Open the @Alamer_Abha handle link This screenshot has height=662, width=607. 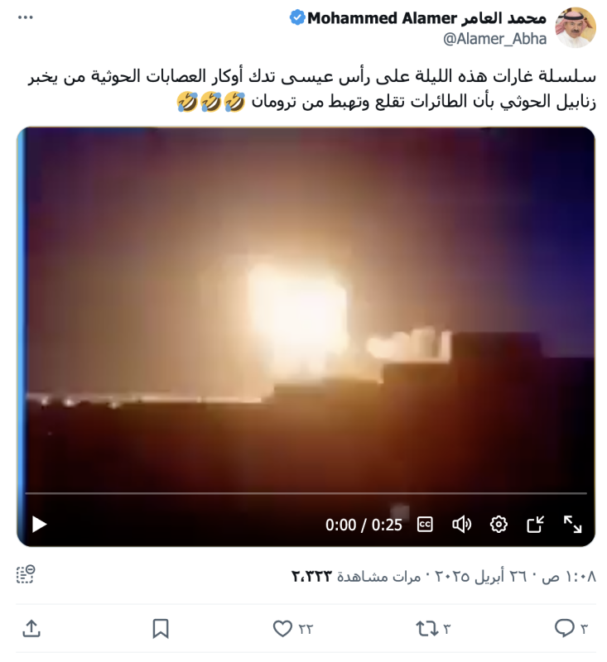494,39
